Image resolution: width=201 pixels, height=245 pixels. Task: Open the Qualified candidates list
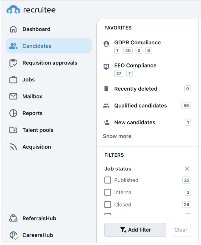coord(140,106)
